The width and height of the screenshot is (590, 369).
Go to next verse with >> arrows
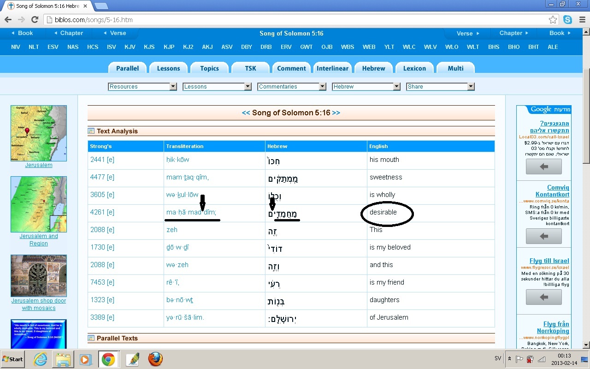pyautogui.click(x=336, y=113)
